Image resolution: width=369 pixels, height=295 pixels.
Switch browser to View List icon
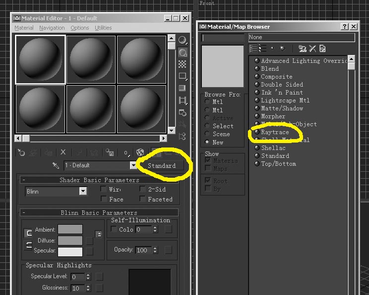coord(254,49)
